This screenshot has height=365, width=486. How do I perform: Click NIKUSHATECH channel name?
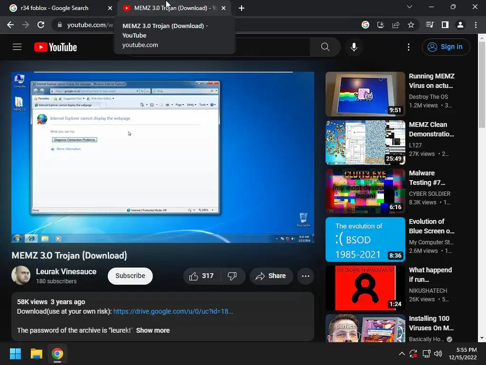coord(428,290)
